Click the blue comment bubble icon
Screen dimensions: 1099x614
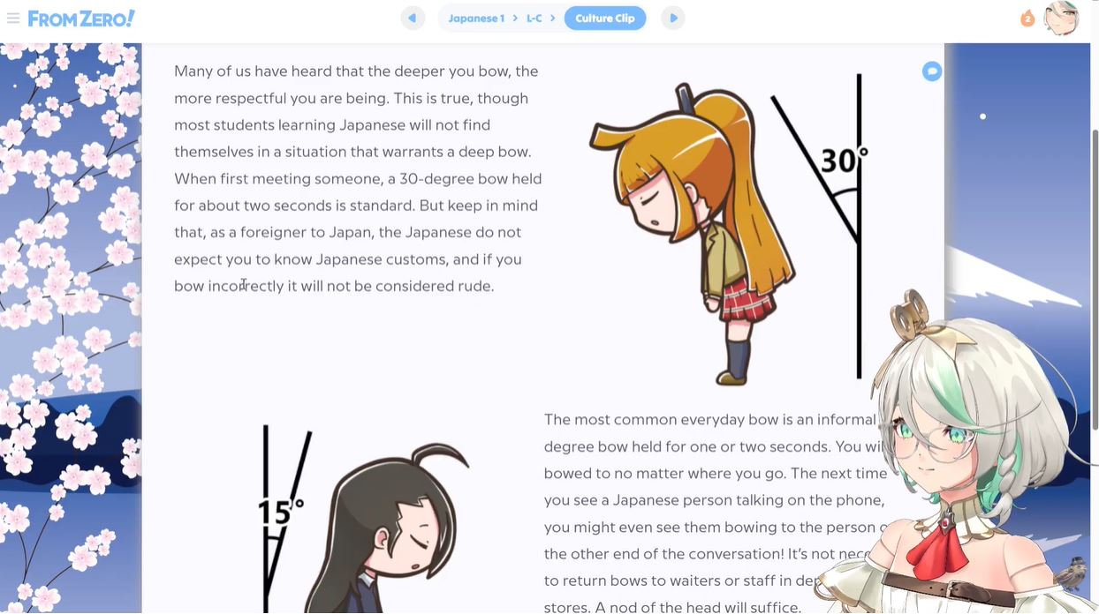point(932,71)
